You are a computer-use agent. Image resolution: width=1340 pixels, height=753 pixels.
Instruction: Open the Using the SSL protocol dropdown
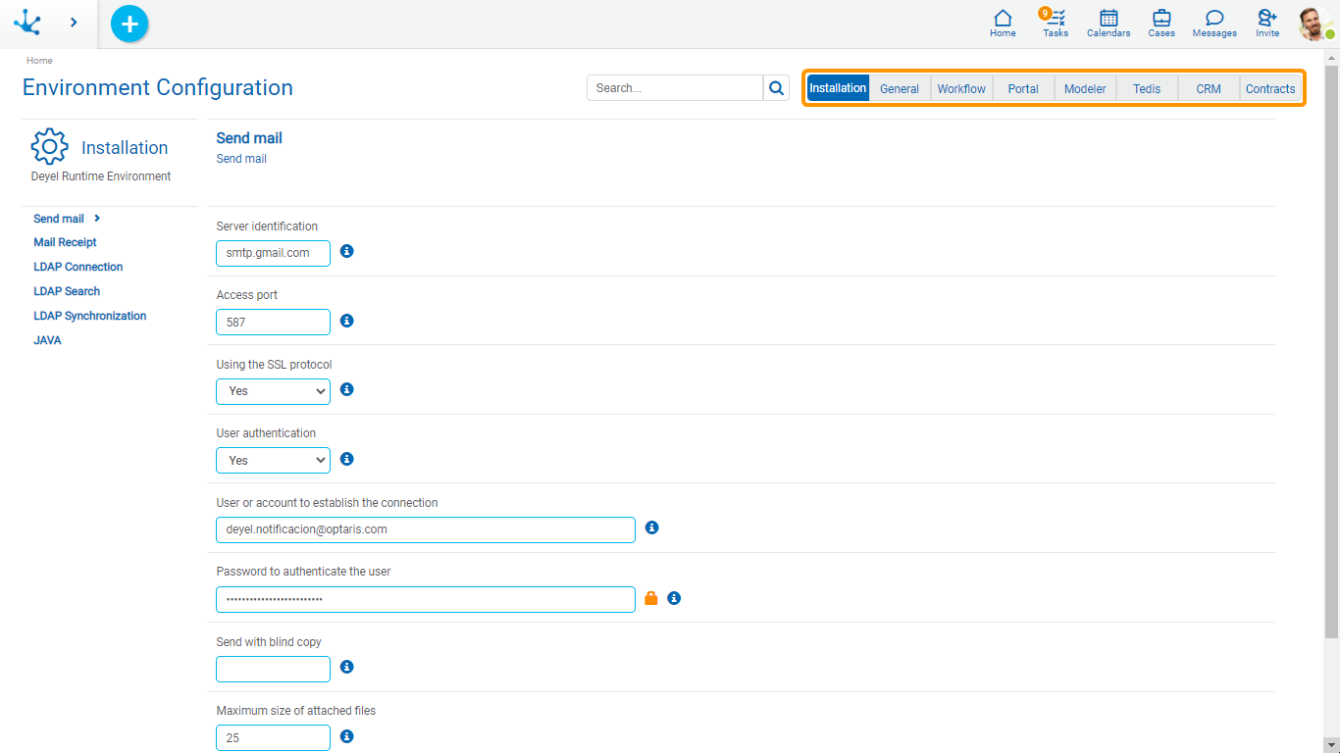tap(273, 391)
